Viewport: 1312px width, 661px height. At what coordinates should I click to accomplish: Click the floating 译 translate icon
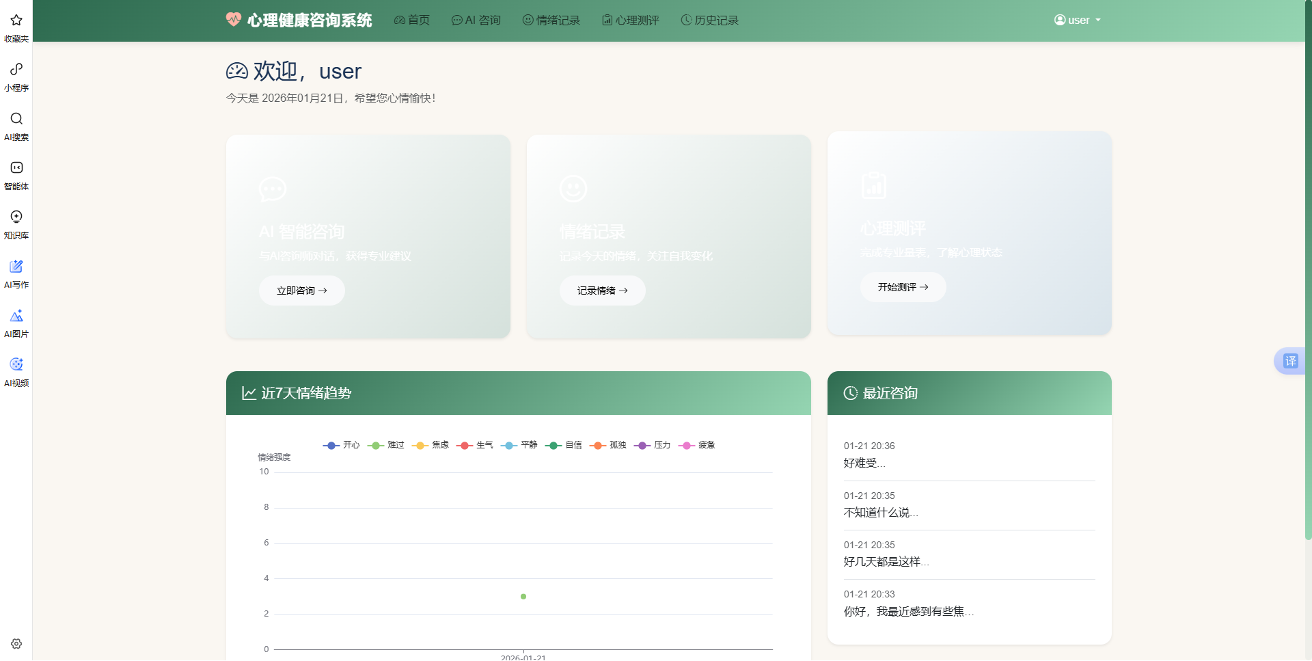pyautogui.click(x=1290, y=361)
